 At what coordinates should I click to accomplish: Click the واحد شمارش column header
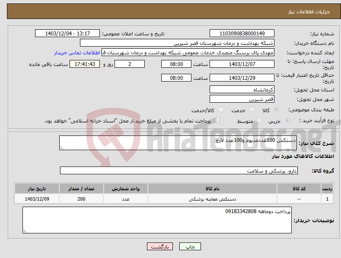pos(126,189)
